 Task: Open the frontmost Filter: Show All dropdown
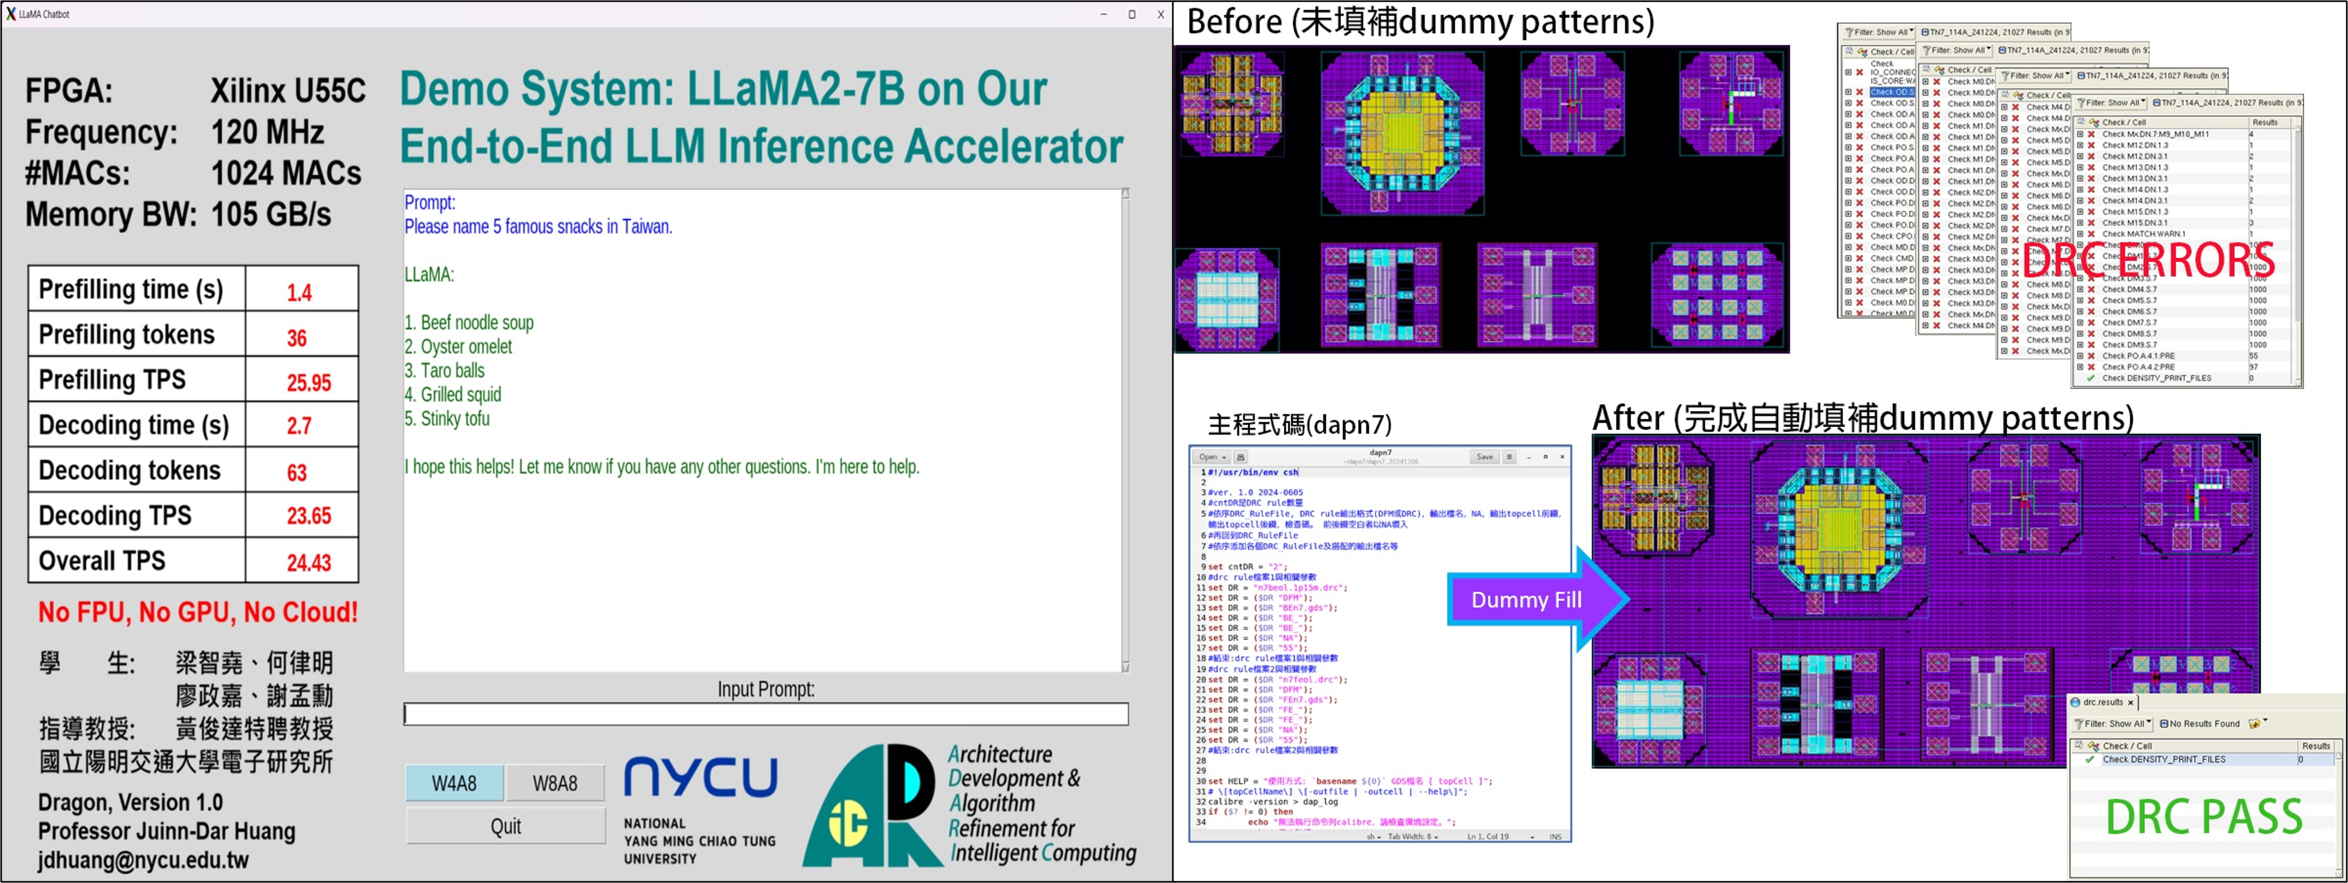coord(2110,103)
